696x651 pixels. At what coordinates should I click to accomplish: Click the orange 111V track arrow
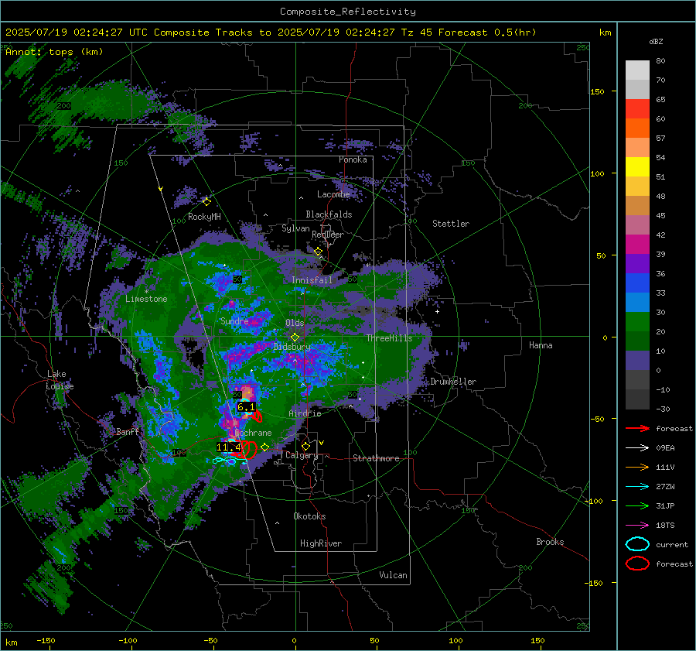[x=637, y=467]
